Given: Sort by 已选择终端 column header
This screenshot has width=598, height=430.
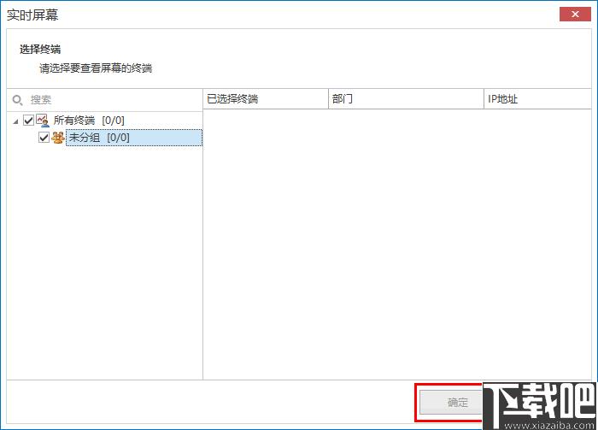Looking at the screenshot, I should tap(266, 99).
